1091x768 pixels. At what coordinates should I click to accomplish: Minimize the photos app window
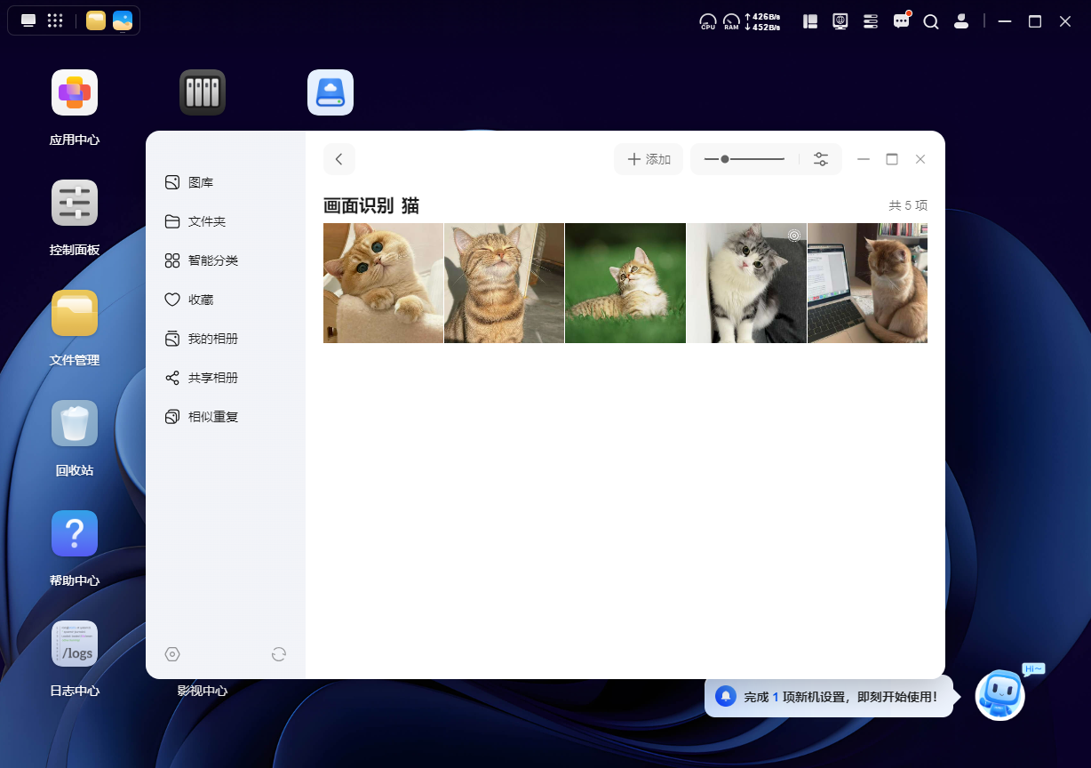click(x=864, y=159)
